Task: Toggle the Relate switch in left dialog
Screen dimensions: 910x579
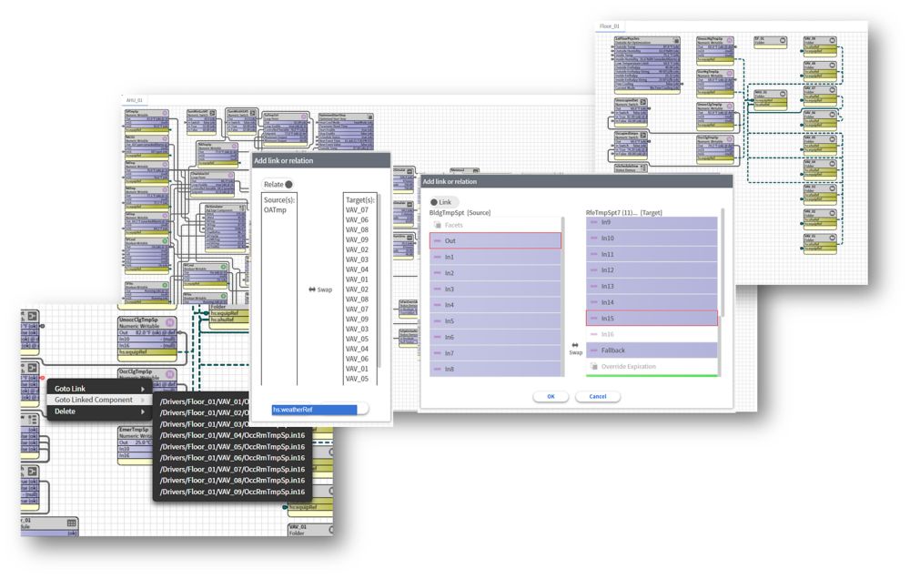Action: pyautogui.click(x=278, y=184)
